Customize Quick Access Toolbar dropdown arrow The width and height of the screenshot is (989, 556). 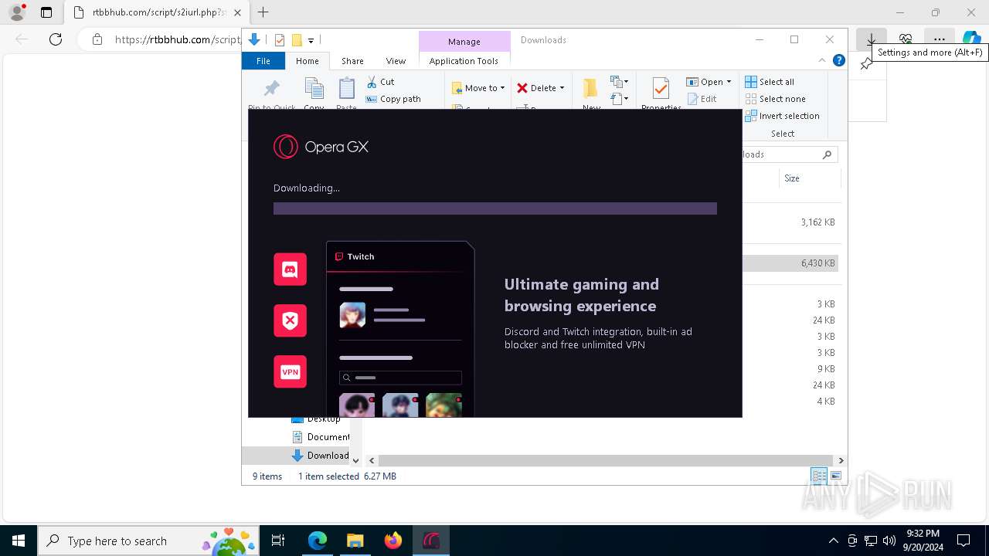tap(311, 40)
